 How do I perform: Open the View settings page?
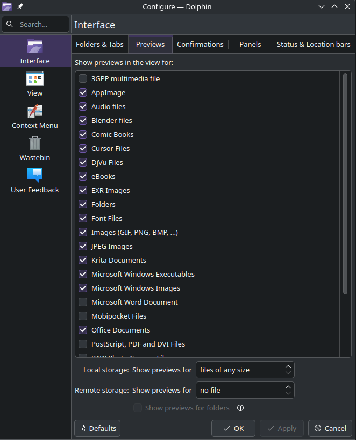click(x=35, y=84)
